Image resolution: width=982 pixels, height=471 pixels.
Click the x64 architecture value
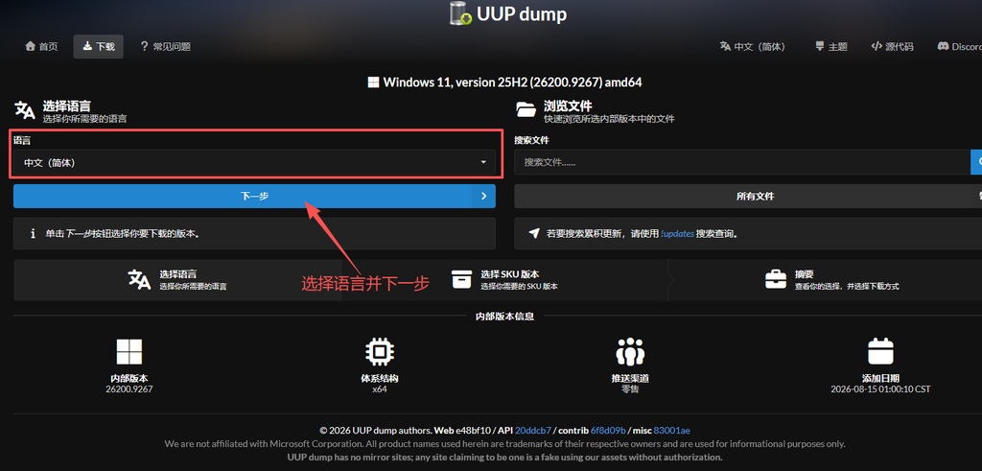380,389
